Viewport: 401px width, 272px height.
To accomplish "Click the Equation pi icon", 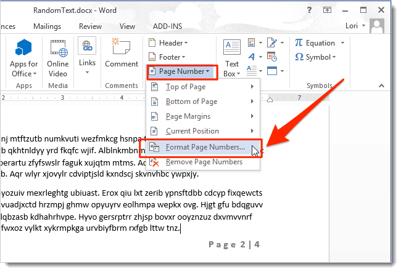I will pos(299,42).
